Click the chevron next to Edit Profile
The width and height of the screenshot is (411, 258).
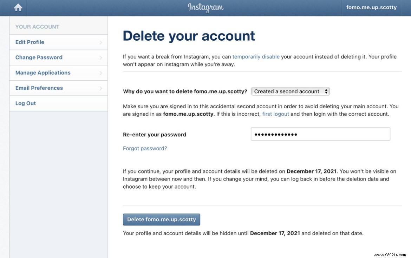click(102, 42)
